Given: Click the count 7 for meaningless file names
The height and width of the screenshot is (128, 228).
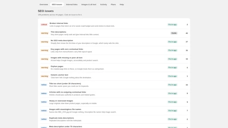Looking at the screenshot, I should (x=187, y=111).
